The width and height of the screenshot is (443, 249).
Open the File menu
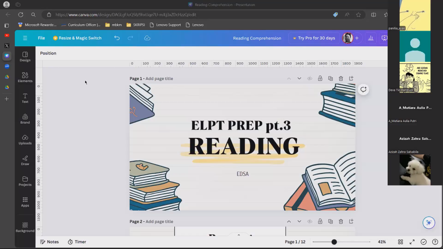[x=41, y=38]
